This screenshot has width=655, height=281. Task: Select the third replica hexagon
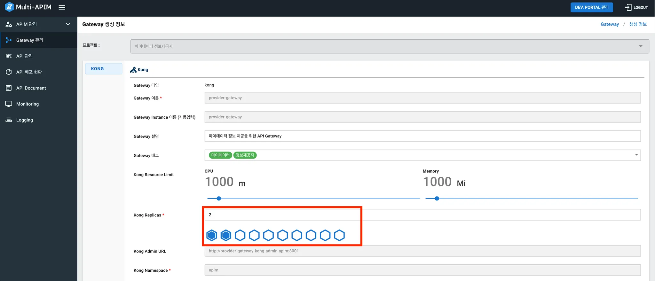tap(240, 235)
